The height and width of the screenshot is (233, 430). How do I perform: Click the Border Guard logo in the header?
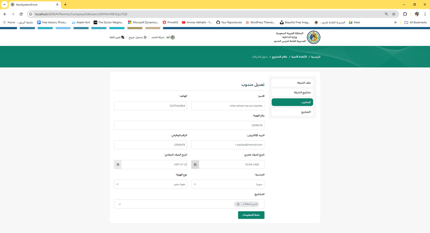tap(313, 37)
